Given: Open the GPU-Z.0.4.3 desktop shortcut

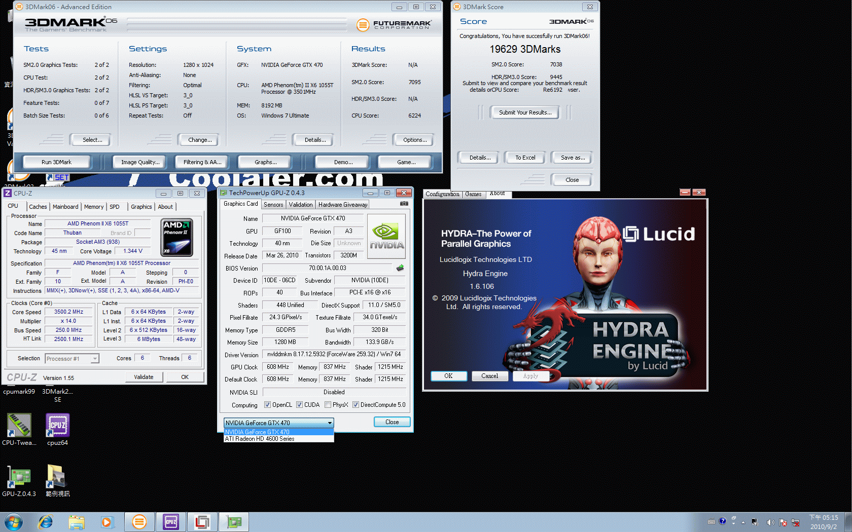Looking at the screenshot, I should [19, 480].
